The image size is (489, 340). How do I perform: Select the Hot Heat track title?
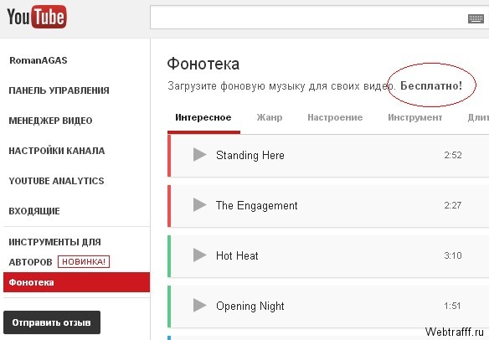coord(237,255)
